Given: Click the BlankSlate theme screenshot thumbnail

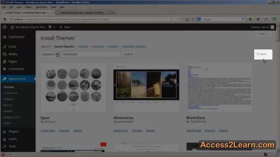Looking at the screenshot, I should tap(219, 88).
